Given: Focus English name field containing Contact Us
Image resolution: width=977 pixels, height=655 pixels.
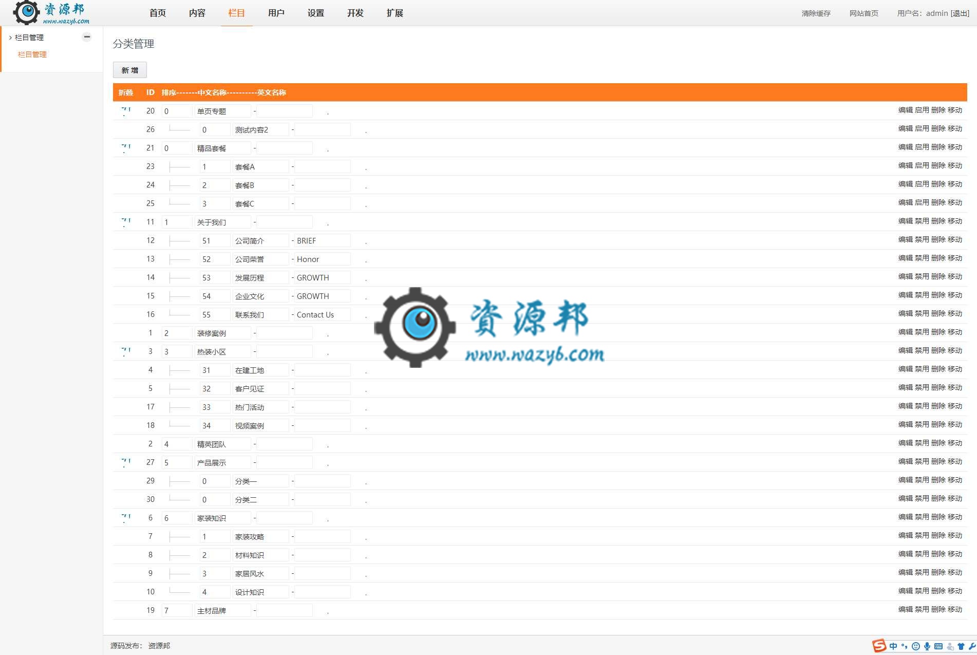Looking at the screenshot, I should coord(322,314).
